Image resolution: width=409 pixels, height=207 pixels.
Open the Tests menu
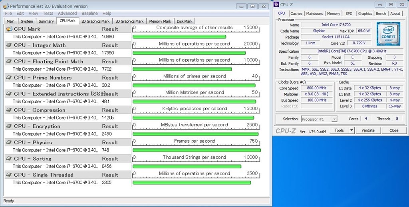point(48,13)
